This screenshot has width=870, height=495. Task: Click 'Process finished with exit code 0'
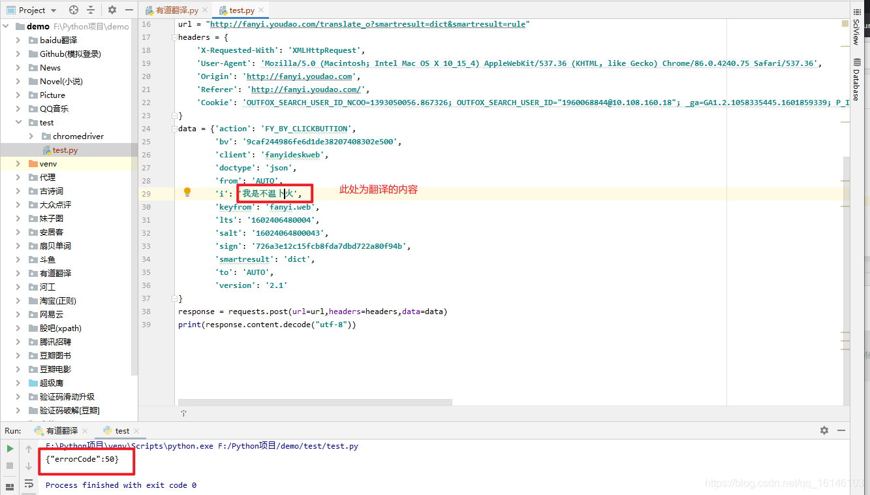121,485
